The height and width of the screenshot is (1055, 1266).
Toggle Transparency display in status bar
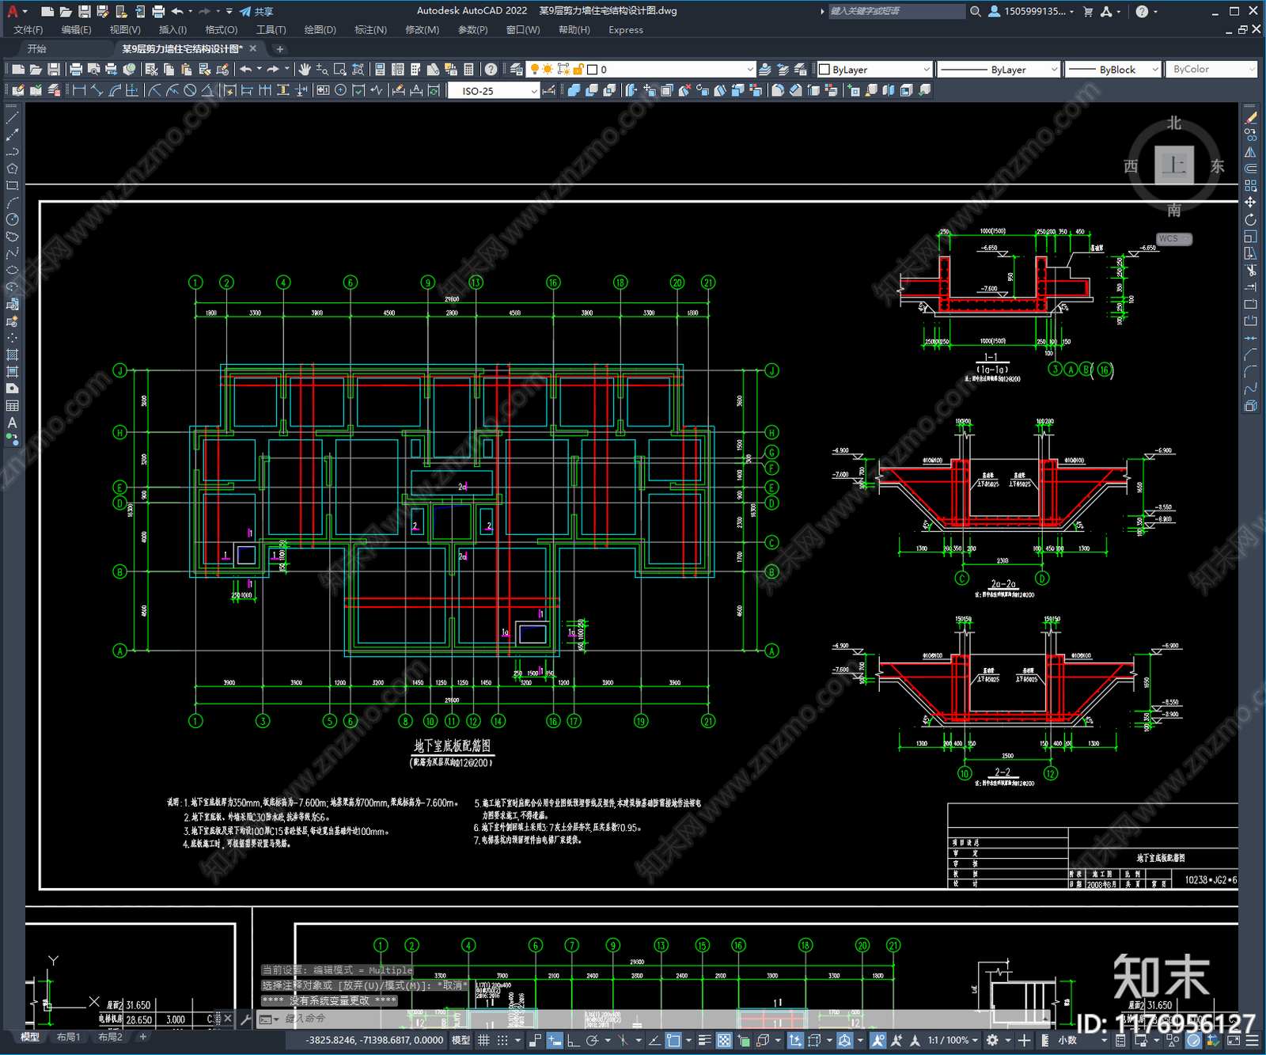724,1040
